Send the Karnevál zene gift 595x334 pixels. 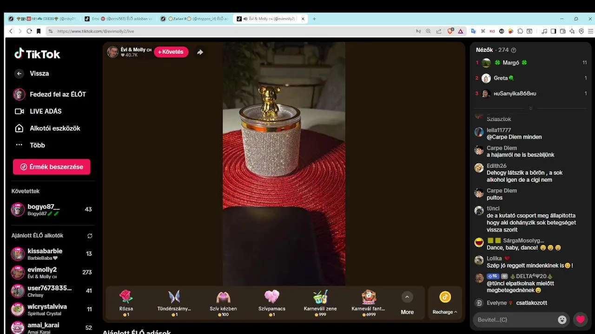[x=320, y=302]
